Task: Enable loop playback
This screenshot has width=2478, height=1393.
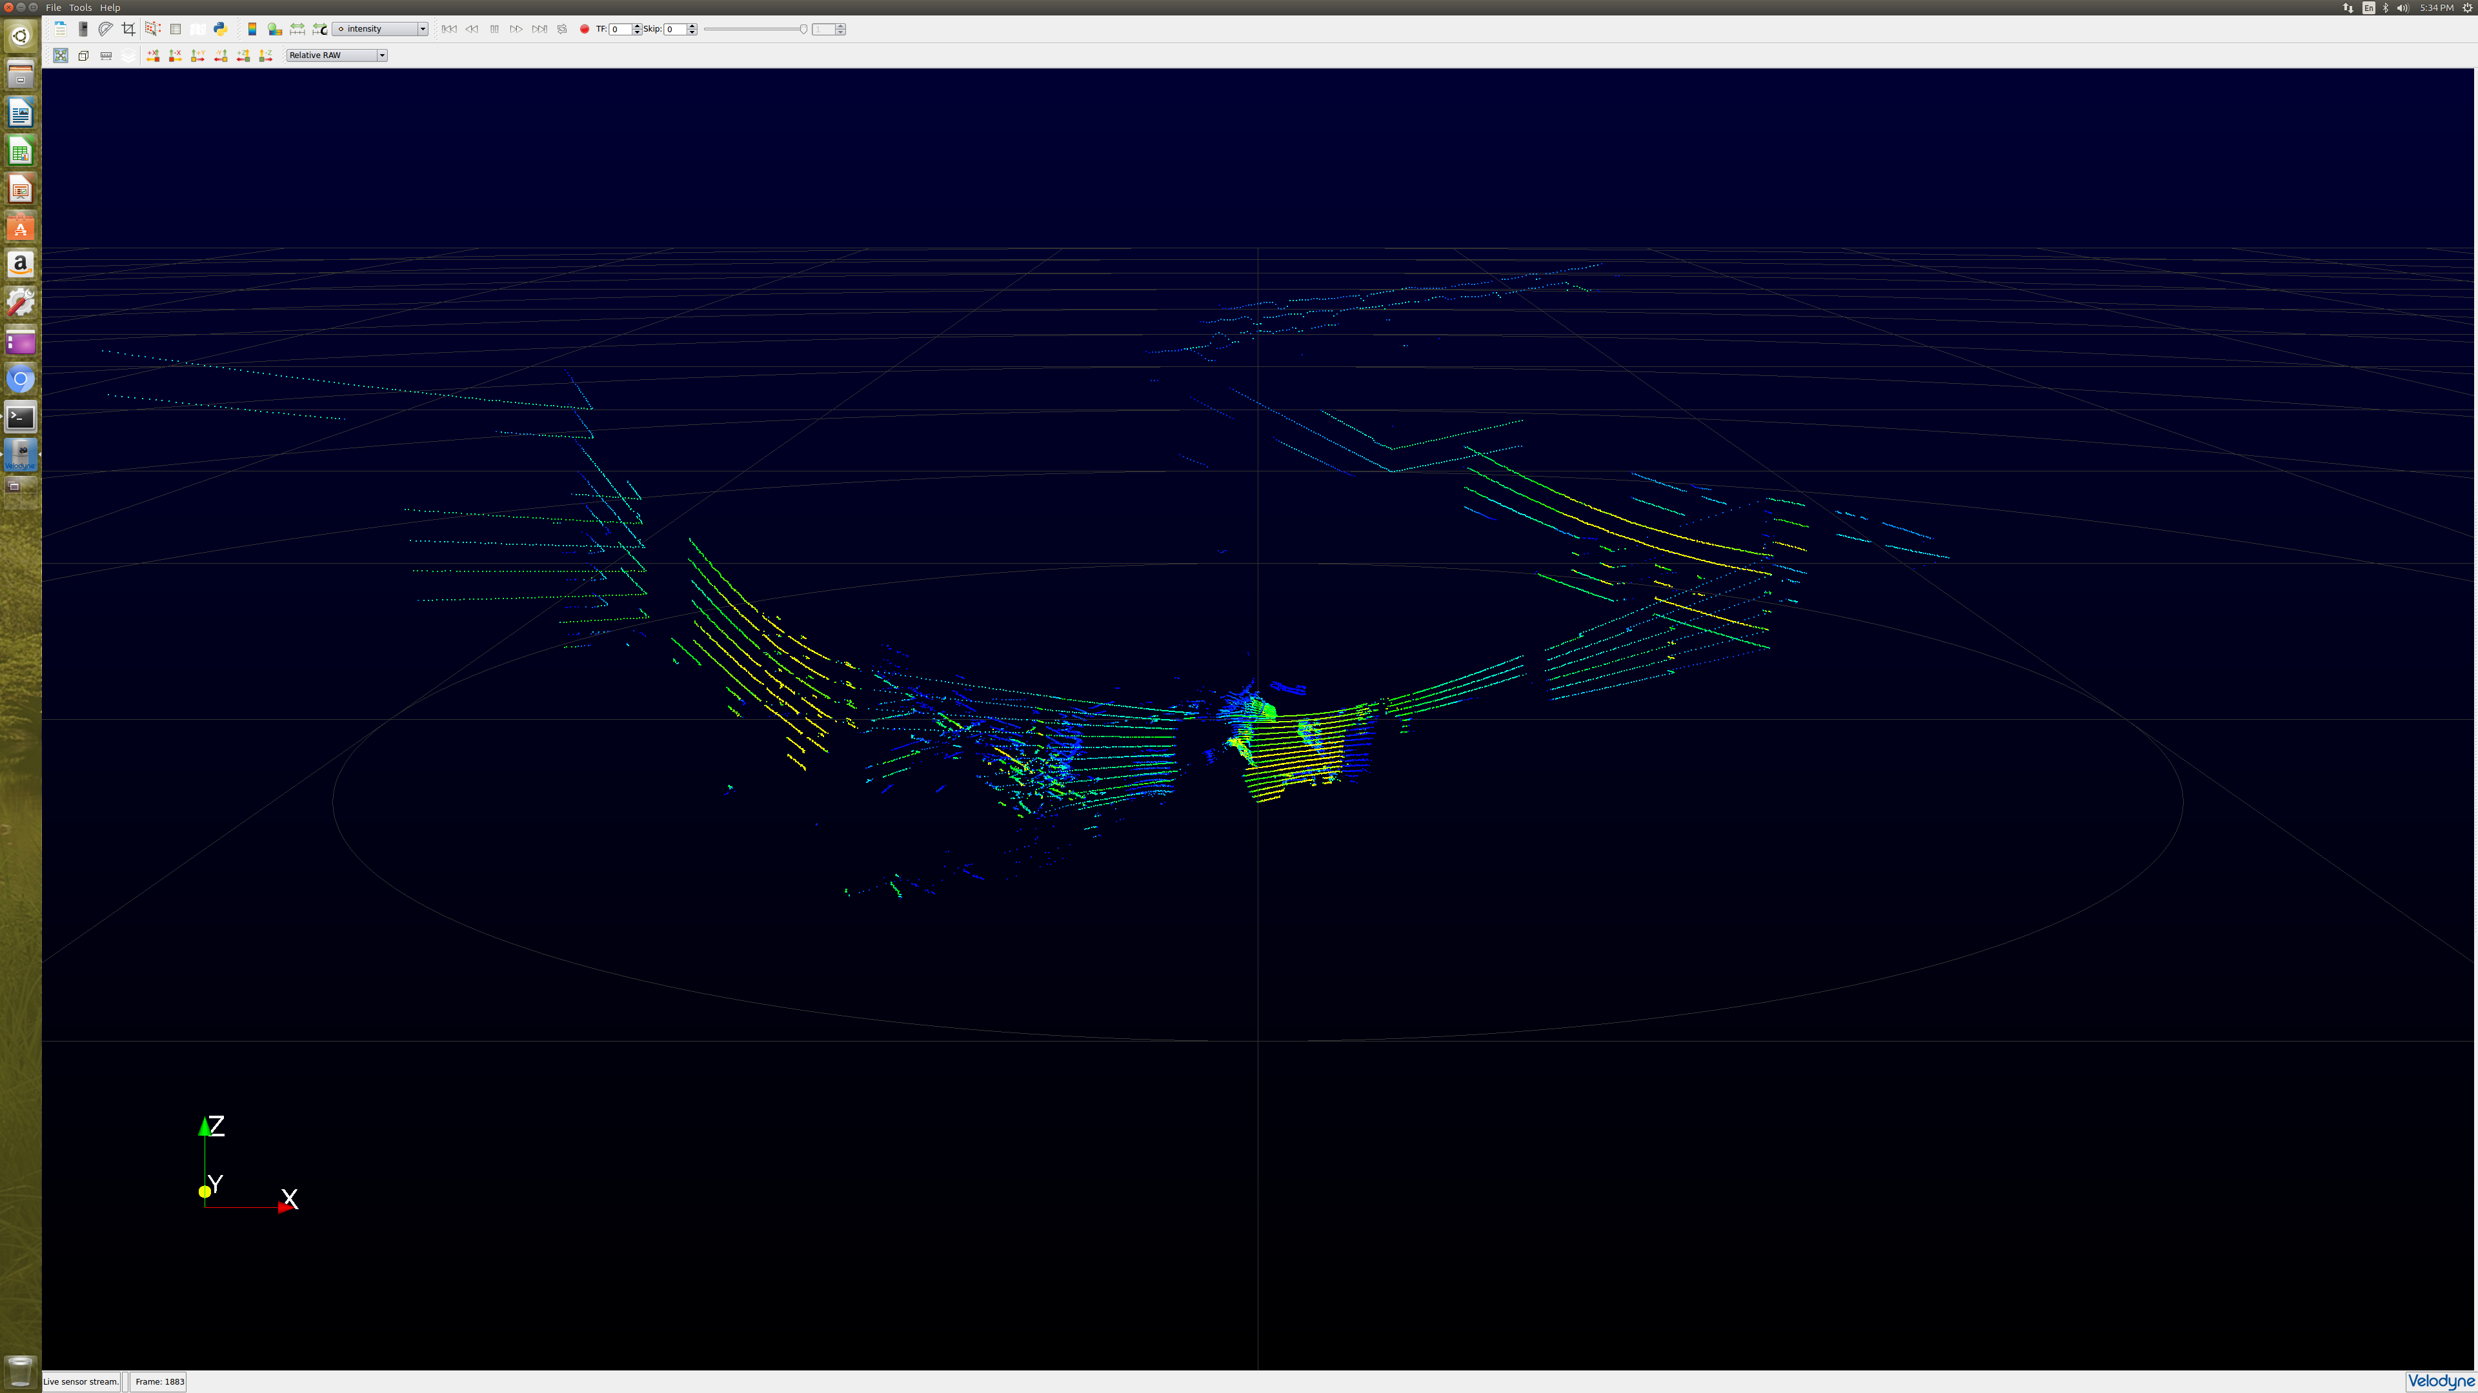Action: (x=563, y=29)
